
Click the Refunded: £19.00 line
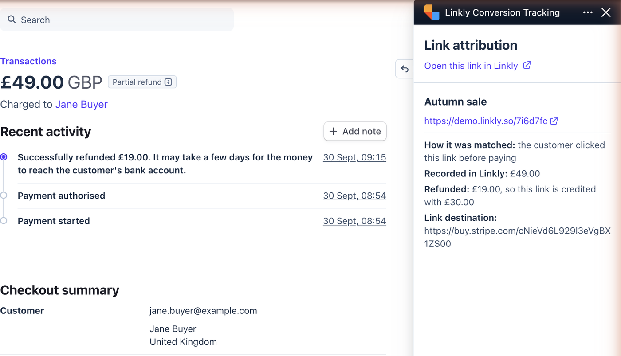[x=510, y=196]
